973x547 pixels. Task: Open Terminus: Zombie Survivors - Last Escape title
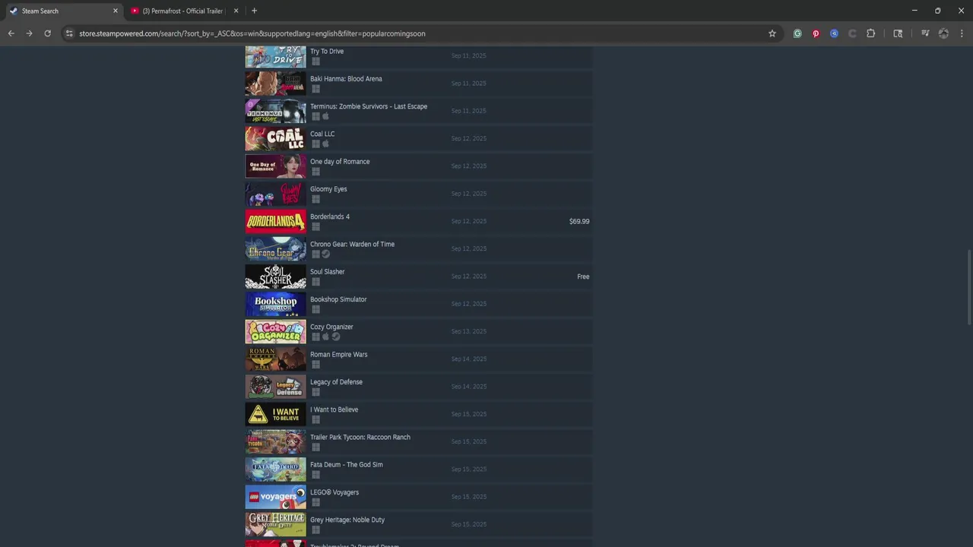[369, 106]
